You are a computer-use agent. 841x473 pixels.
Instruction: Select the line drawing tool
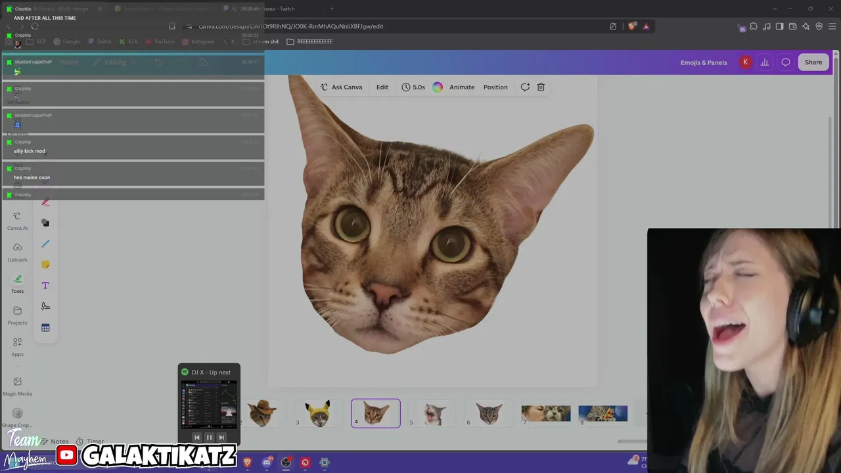tap(45, 244)
